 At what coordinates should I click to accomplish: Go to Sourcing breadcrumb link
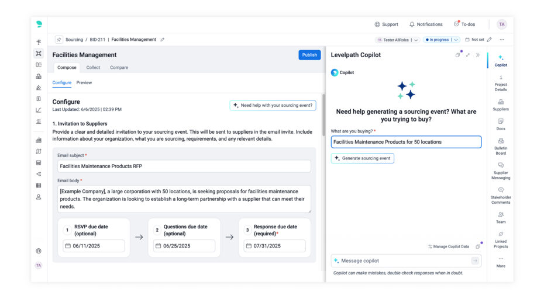(74, 40)
